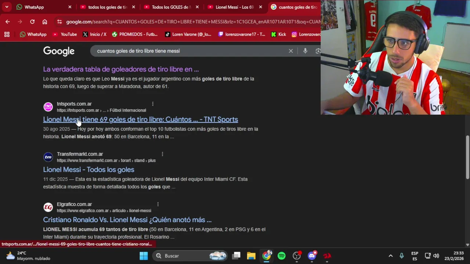Focus the Chrome address bar URL
The height and width of the screenshot is (264, 470).
tap(193, 22)
